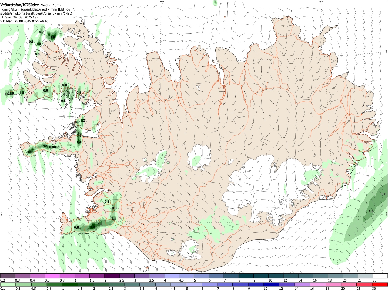Select the 0.1 label on rain scale
Screen dimensions: 388x291
click(2, 289)
